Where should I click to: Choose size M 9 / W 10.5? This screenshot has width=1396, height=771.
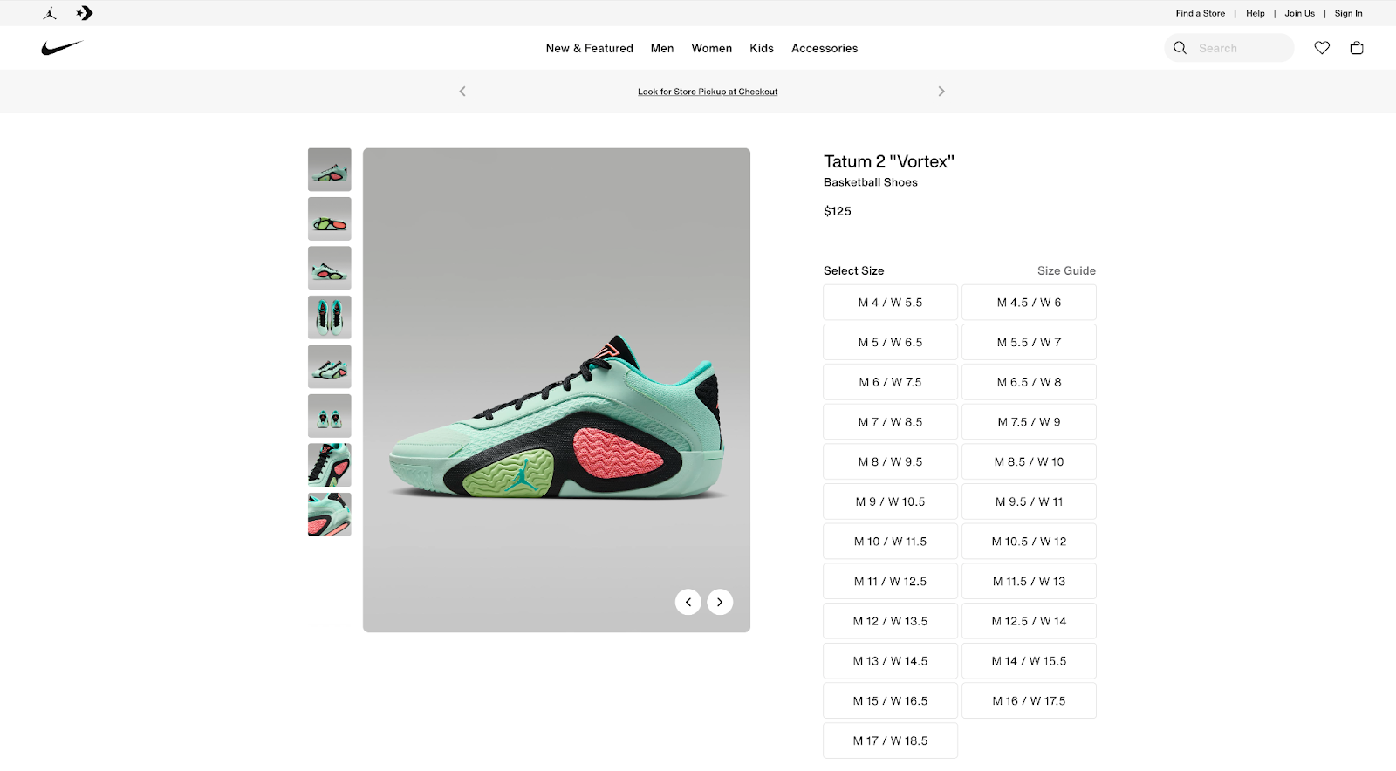tap(890, 501)
